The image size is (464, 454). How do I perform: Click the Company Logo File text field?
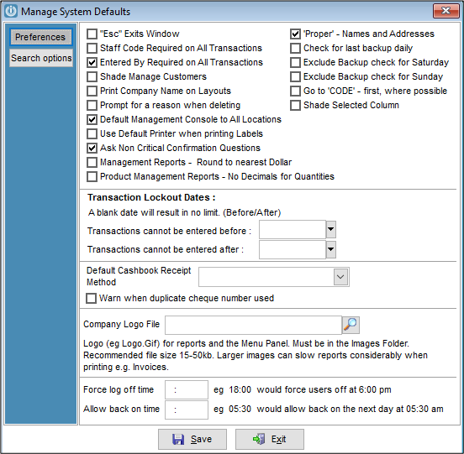pos(253,325)
